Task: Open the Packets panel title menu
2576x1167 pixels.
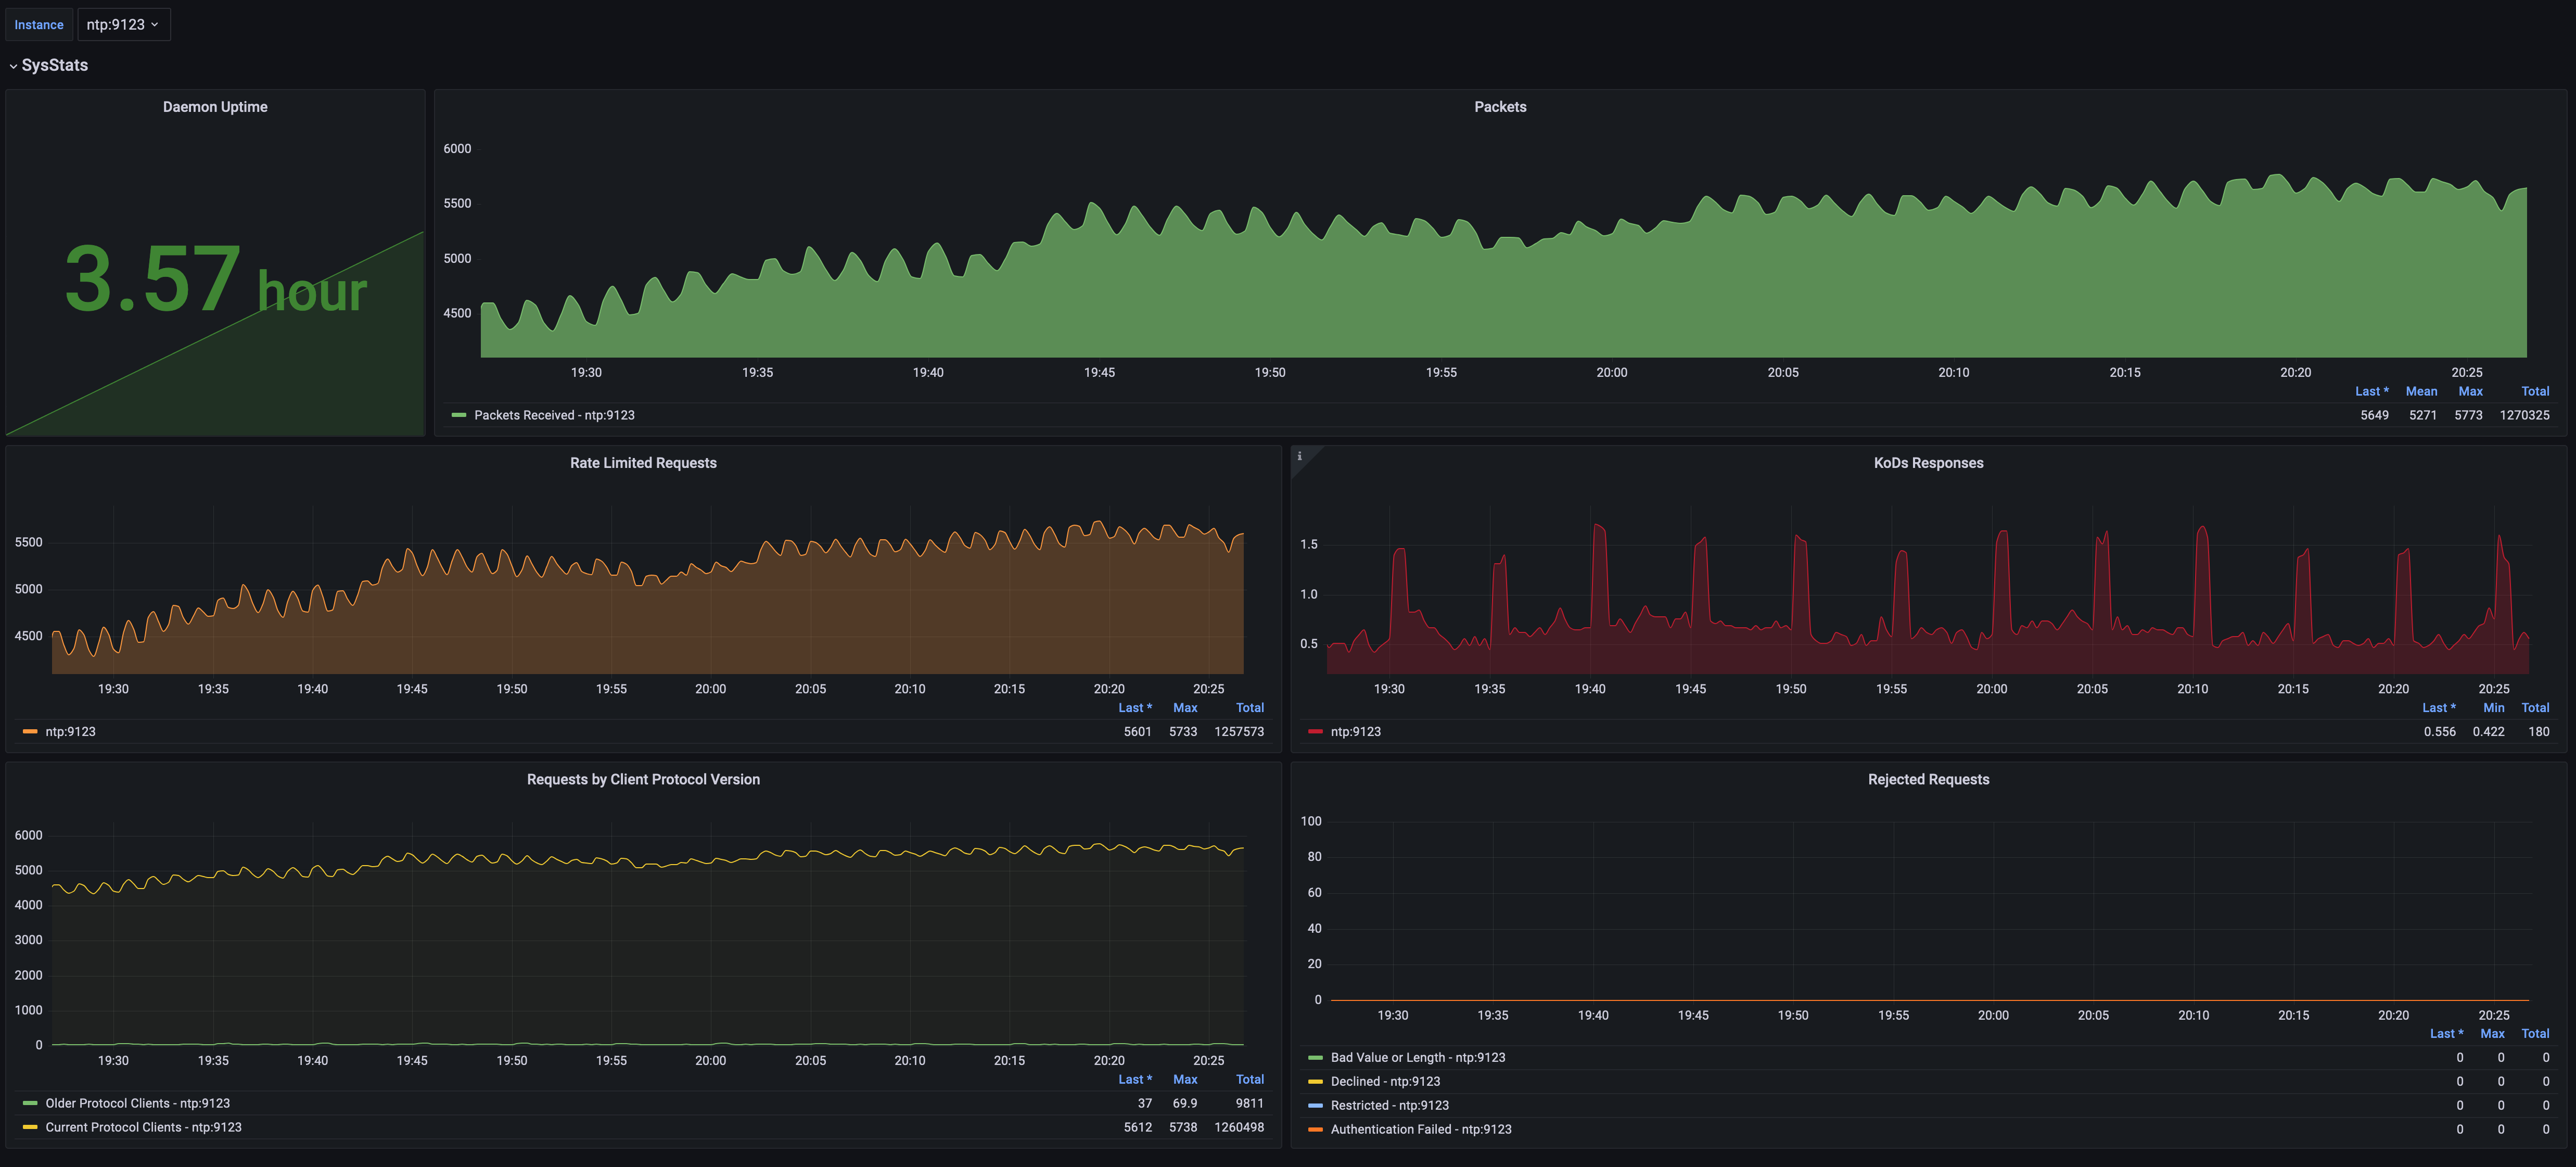Action: pos(1499,107)
